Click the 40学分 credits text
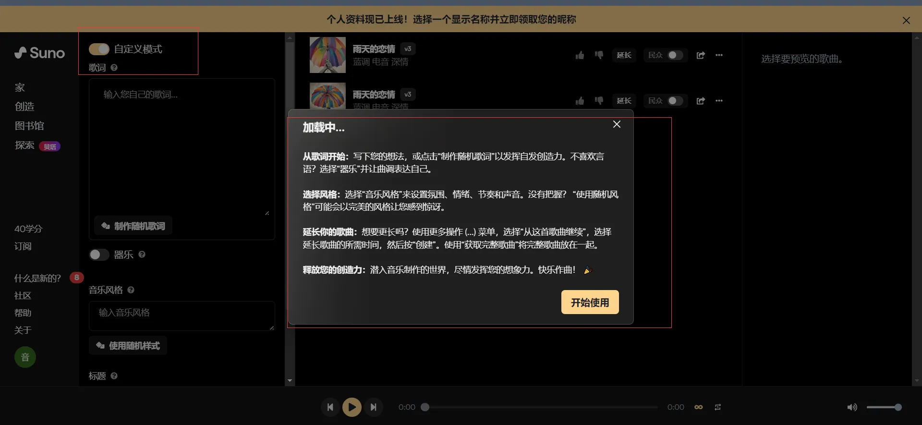Viewport: 922px width, 425px height. click(28, 229)
